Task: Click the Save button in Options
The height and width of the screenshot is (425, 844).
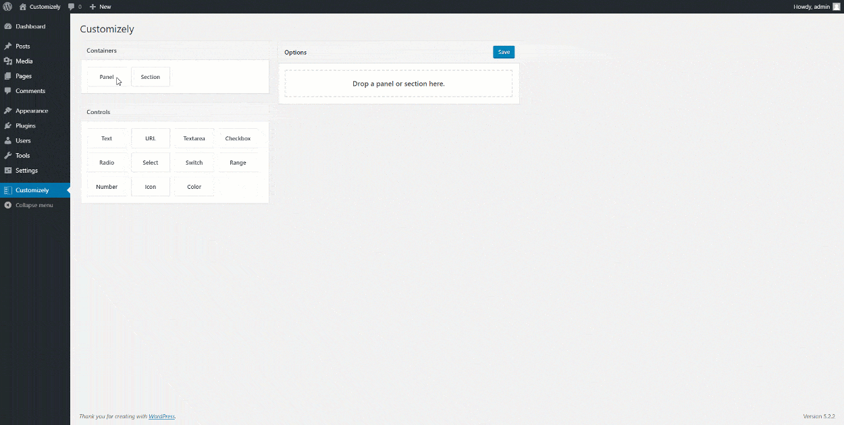Action: click(x=504, y=52)
